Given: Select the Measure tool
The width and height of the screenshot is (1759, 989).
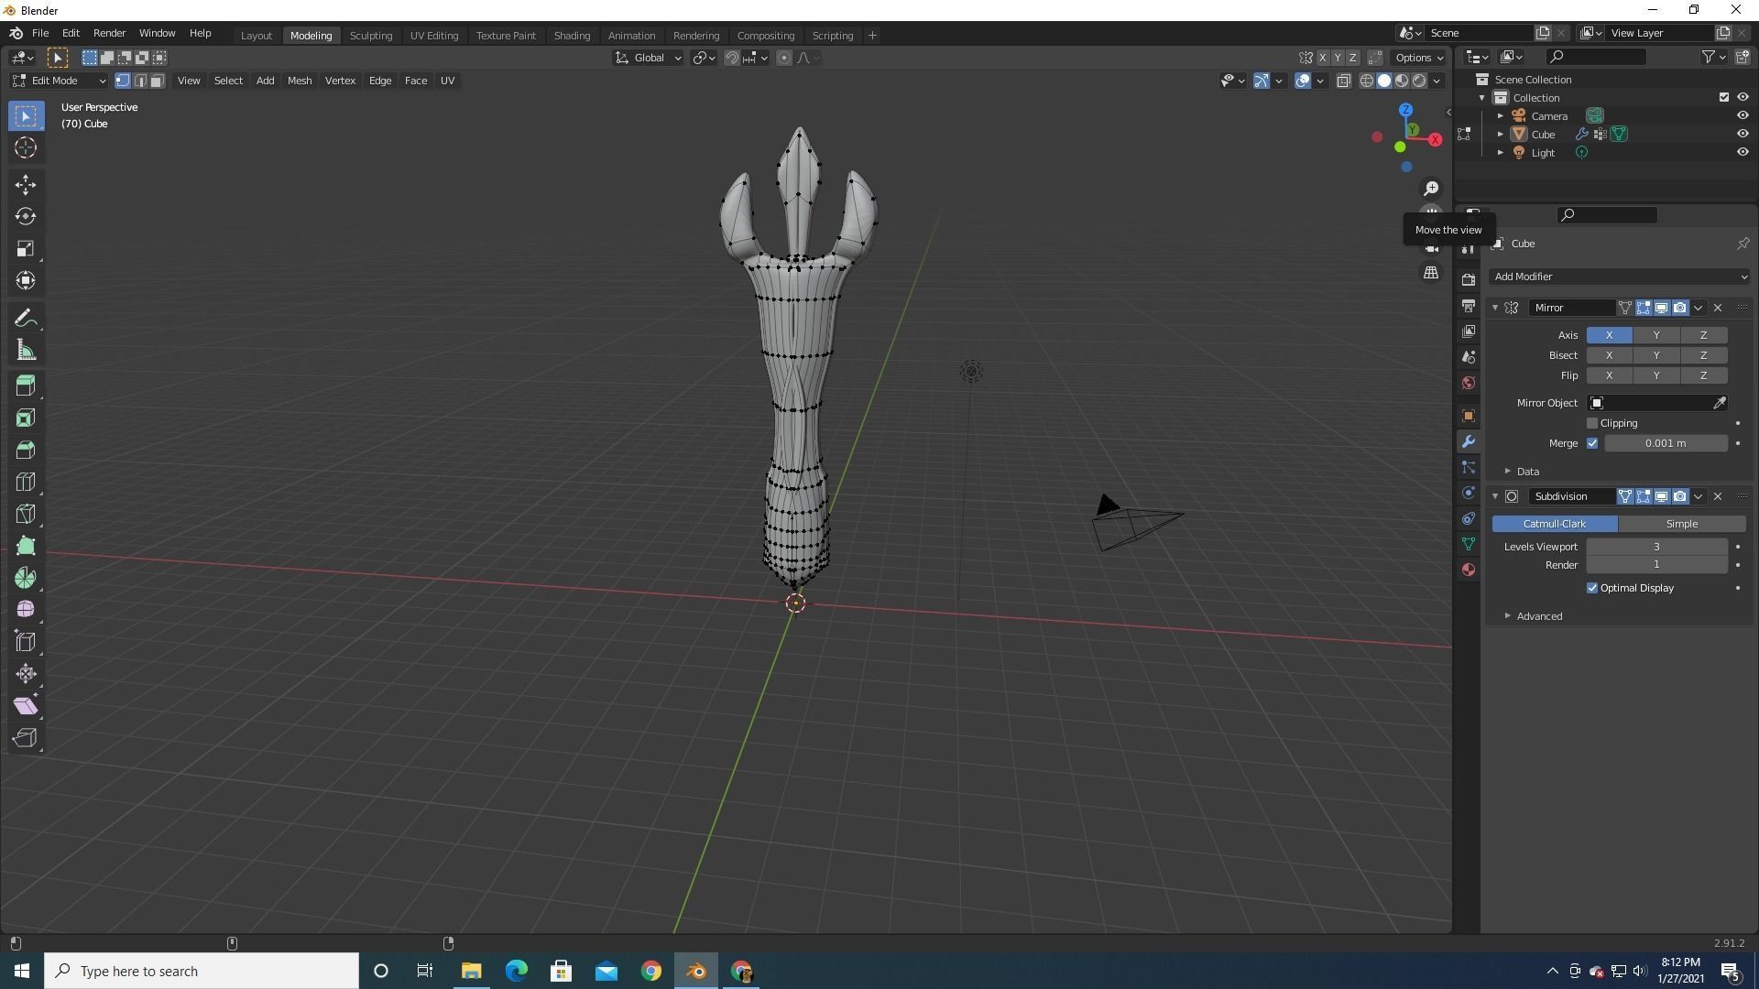Looking at the screenshot, I should click(26, 349).
